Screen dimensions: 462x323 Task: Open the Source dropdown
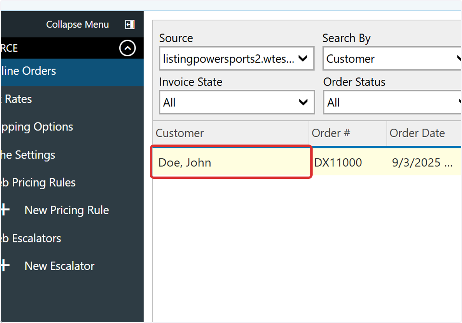coord(237,59)
